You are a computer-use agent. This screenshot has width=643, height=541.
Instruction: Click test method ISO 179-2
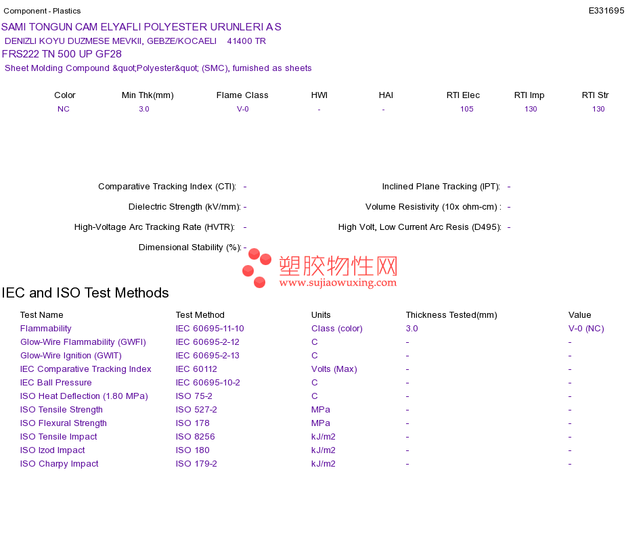point(196,464)
